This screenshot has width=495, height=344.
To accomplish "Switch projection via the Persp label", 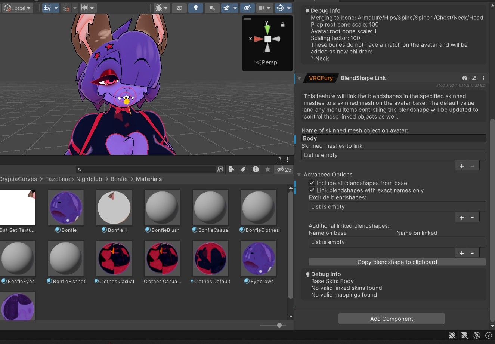I will click(266, 62).
